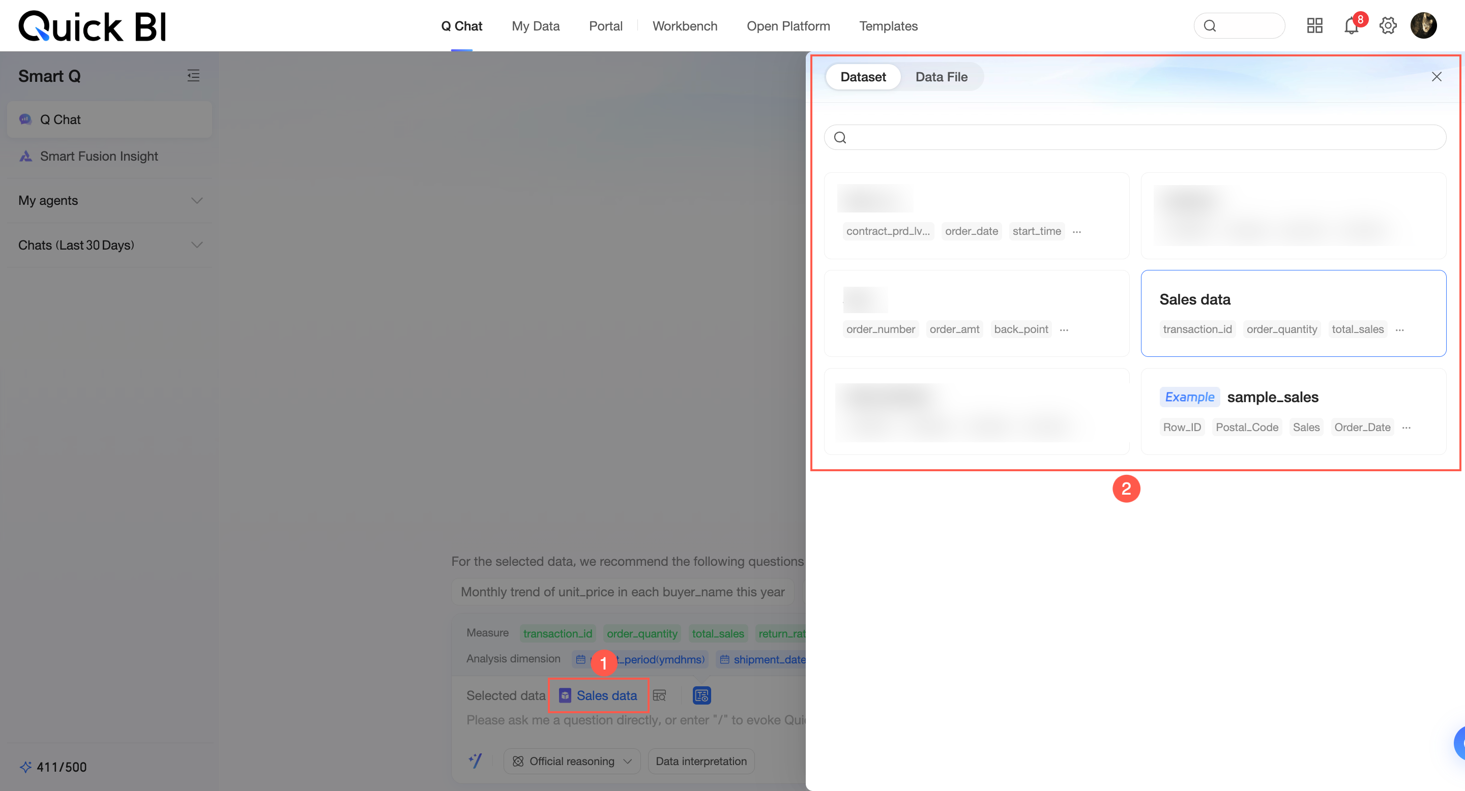Select the Dataset tab

point(862,77)
